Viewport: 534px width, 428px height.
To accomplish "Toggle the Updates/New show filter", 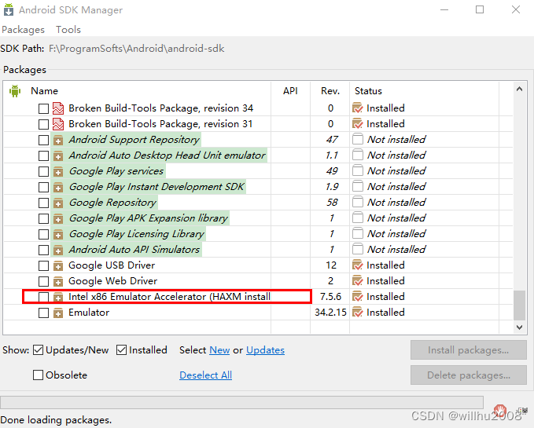I will click(38, 349).
